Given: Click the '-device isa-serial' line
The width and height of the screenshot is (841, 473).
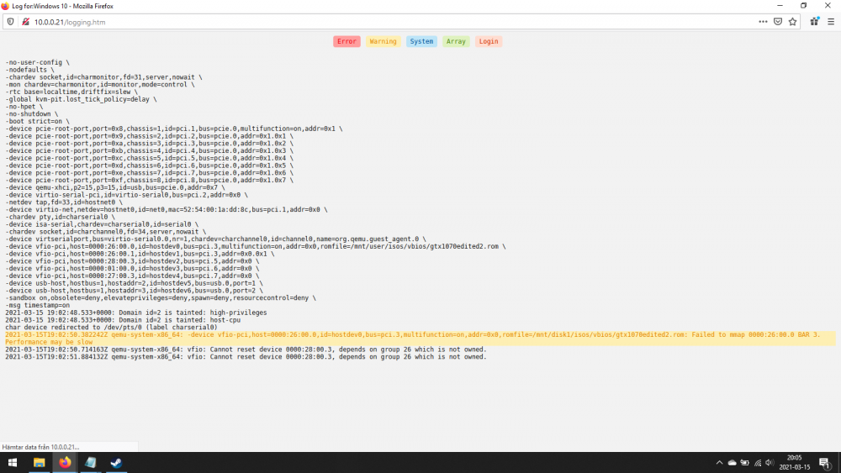Looking at the screenshot, I should pos(102,224).
